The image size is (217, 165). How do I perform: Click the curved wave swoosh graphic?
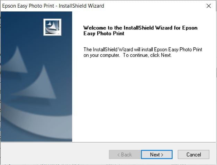click(x=36, y=122)
